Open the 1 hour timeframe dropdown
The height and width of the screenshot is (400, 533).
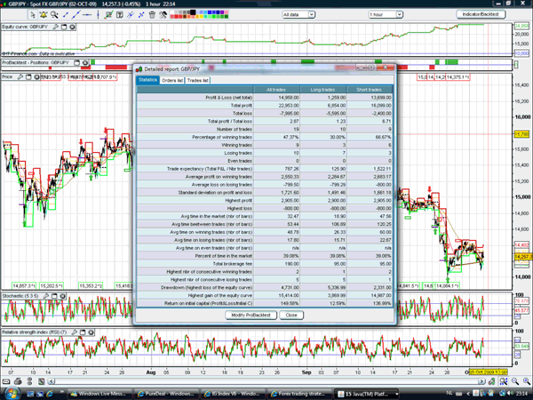[x=386, y=14]
